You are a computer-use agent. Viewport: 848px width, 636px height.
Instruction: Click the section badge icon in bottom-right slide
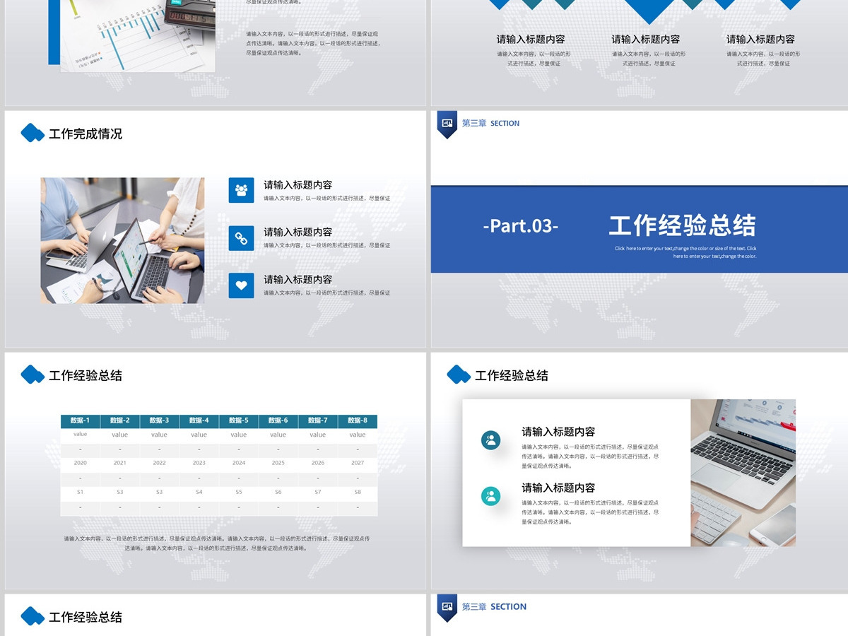(447, 608)
